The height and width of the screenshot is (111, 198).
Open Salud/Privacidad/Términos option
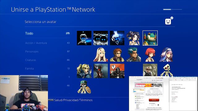pos(70,100)
